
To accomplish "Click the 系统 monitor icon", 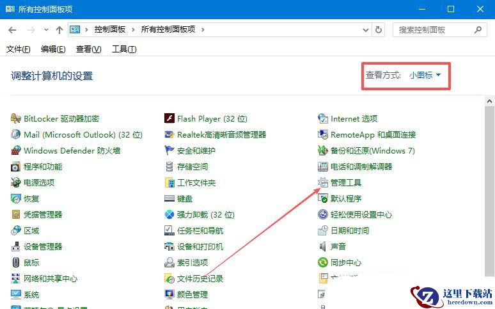I will (x=15, y=294).
